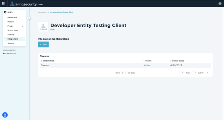Click the page number input field
Screen dimensions: 224x120
tap(194, 73)
